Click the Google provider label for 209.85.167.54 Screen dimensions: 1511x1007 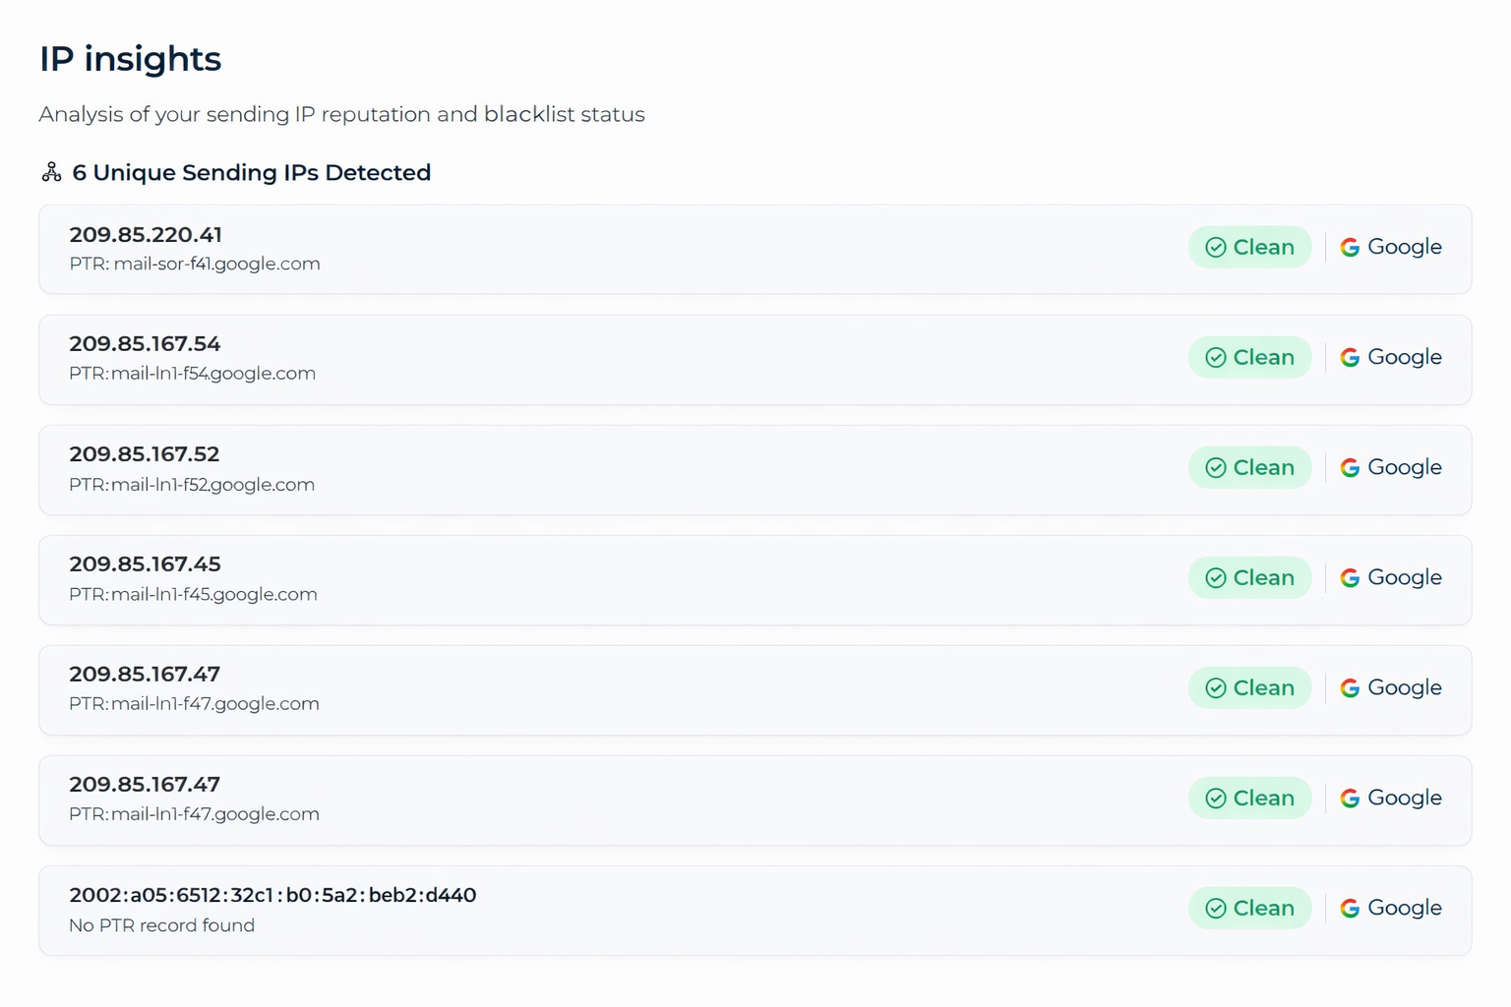[1405, 357]
